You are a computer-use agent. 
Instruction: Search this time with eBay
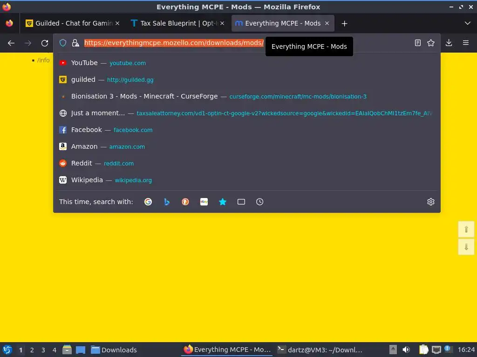tap(204, 202)
